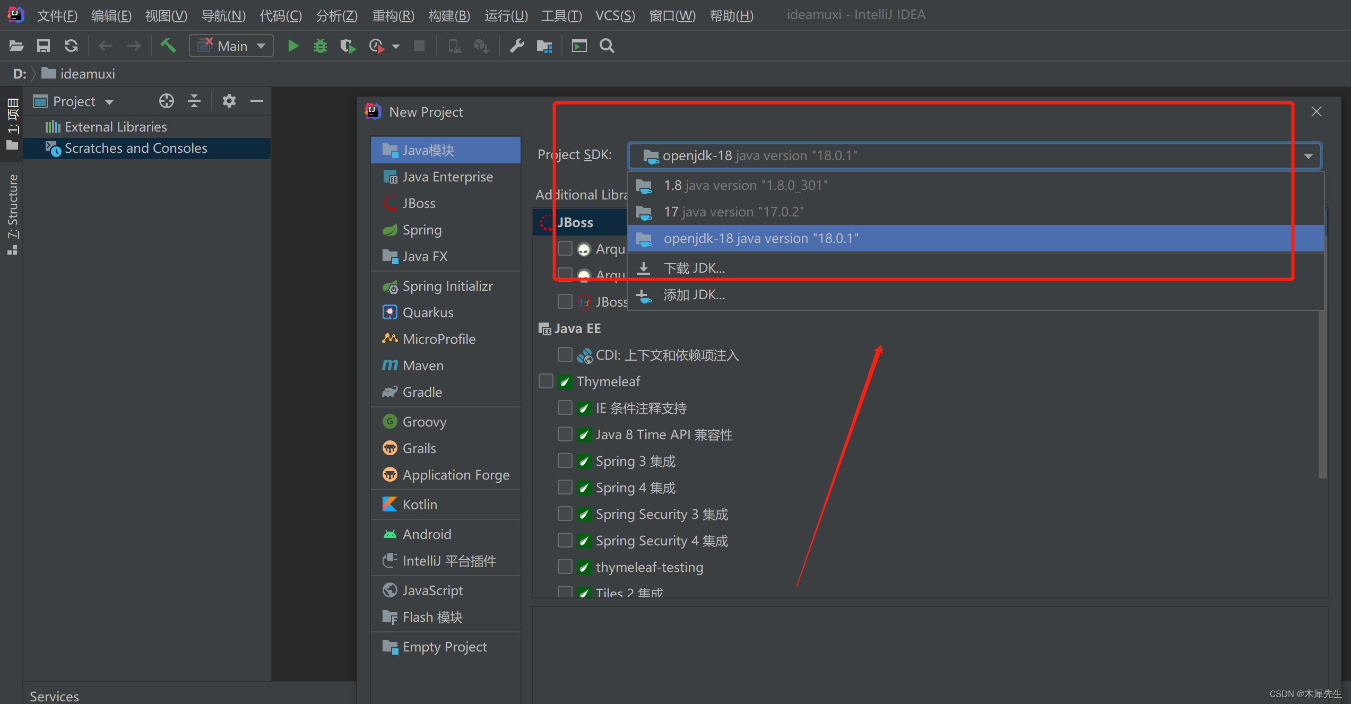Tick the CDI 上下文和依赖项注入 checkbox
The height and width of the screenshot is (704, 1351).
click(x=565, y=354)
